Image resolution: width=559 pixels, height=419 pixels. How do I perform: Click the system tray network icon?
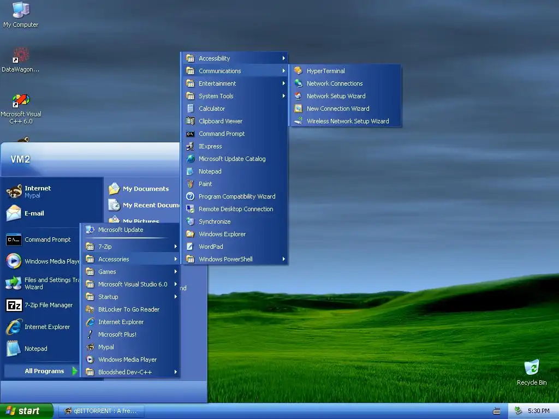click(518, 411)
